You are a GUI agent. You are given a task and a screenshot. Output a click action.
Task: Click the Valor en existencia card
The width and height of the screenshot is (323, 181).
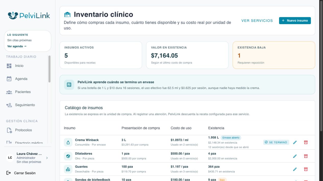pos(187,55)
